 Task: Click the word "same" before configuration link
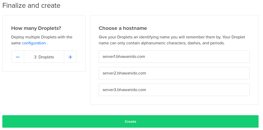coord(16,43)
